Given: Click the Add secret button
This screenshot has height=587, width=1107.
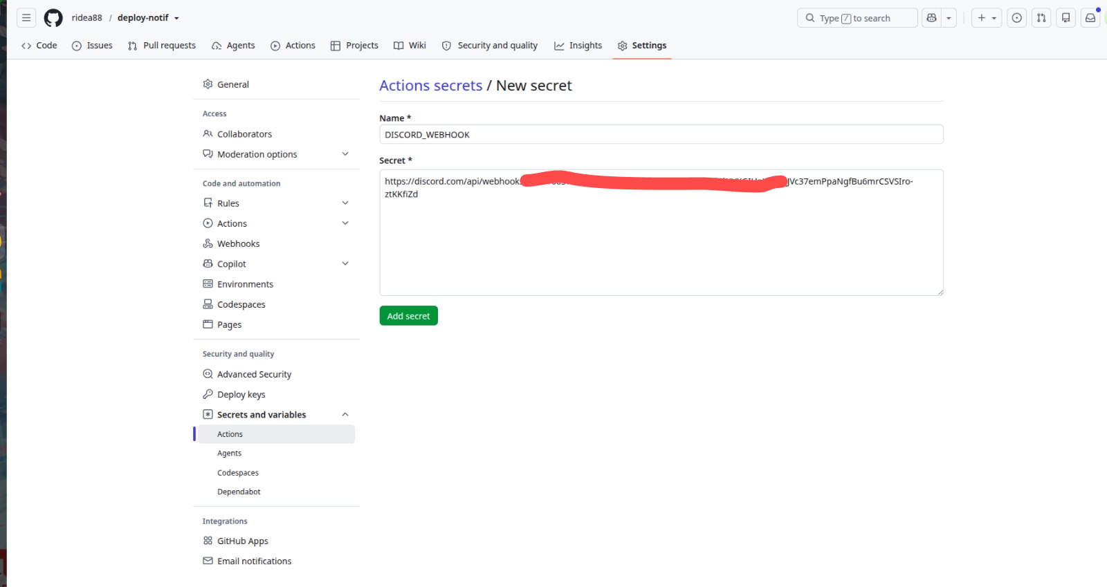Looking at the screenshot, I should 408,315.
